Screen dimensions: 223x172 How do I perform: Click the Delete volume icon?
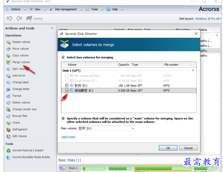tap(8, 103)
